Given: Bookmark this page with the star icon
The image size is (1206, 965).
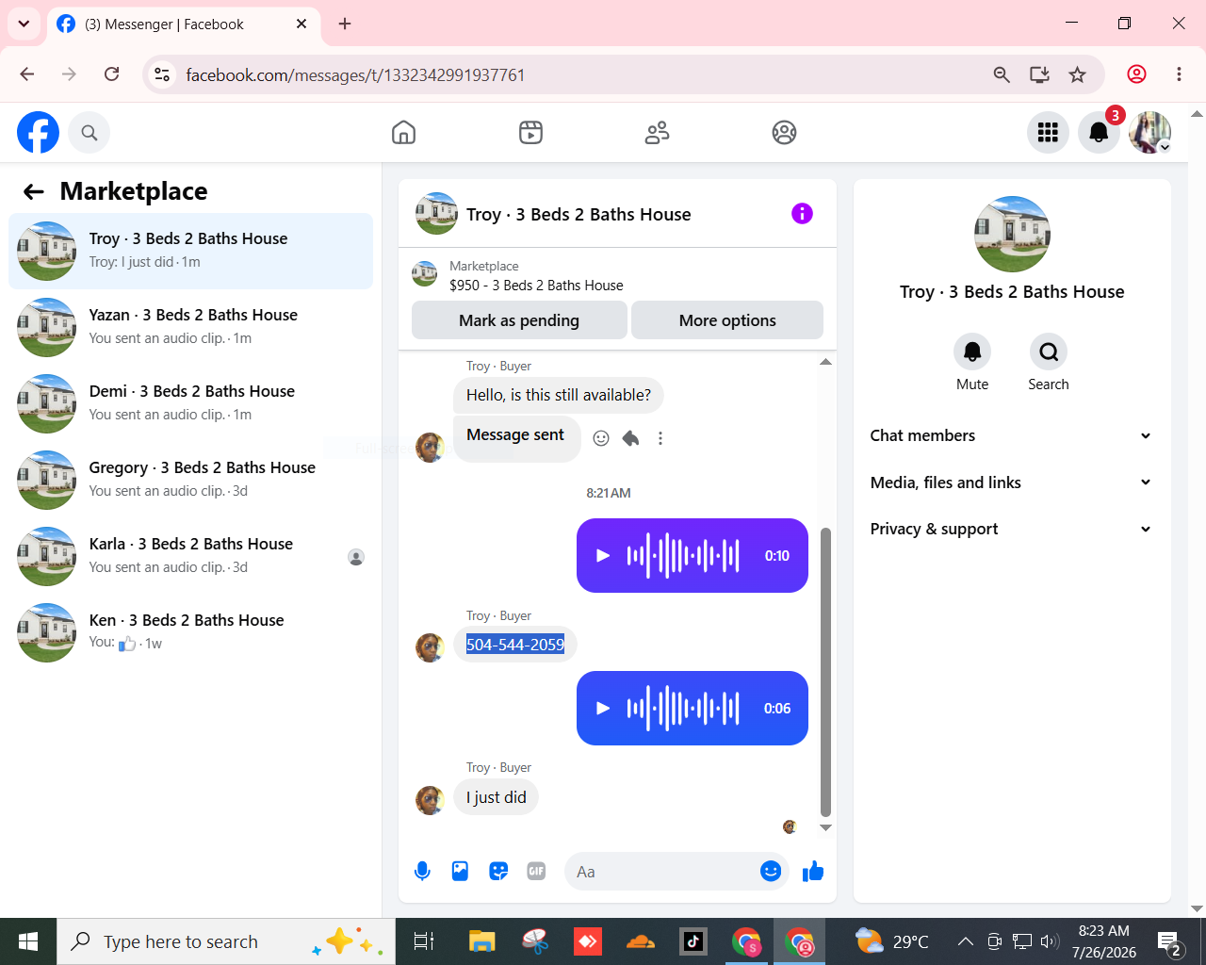Looking at the screenshot, I should tap(1078, 74).
